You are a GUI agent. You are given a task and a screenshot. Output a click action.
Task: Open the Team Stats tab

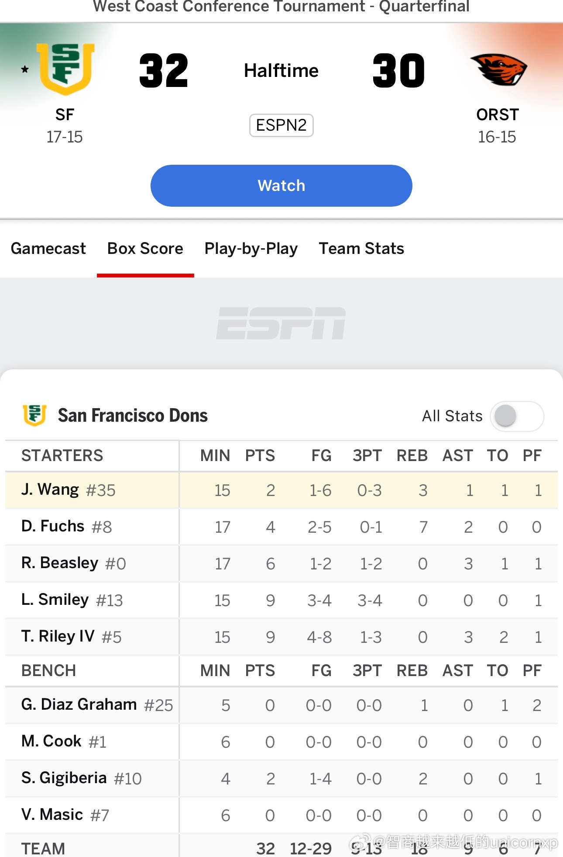click(361, 249)
